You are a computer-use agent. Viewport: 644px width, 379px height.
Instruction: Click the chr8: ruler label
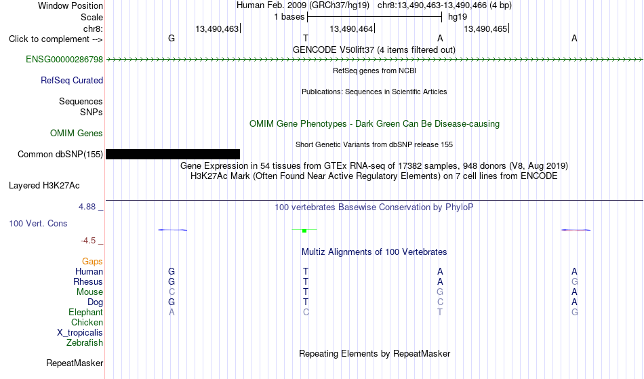(x=94, y=28)
